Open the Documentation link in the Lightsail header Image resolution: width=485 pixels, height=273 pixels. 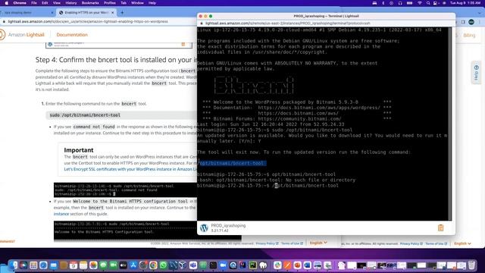pyautogui.click(x=72, y=35)
